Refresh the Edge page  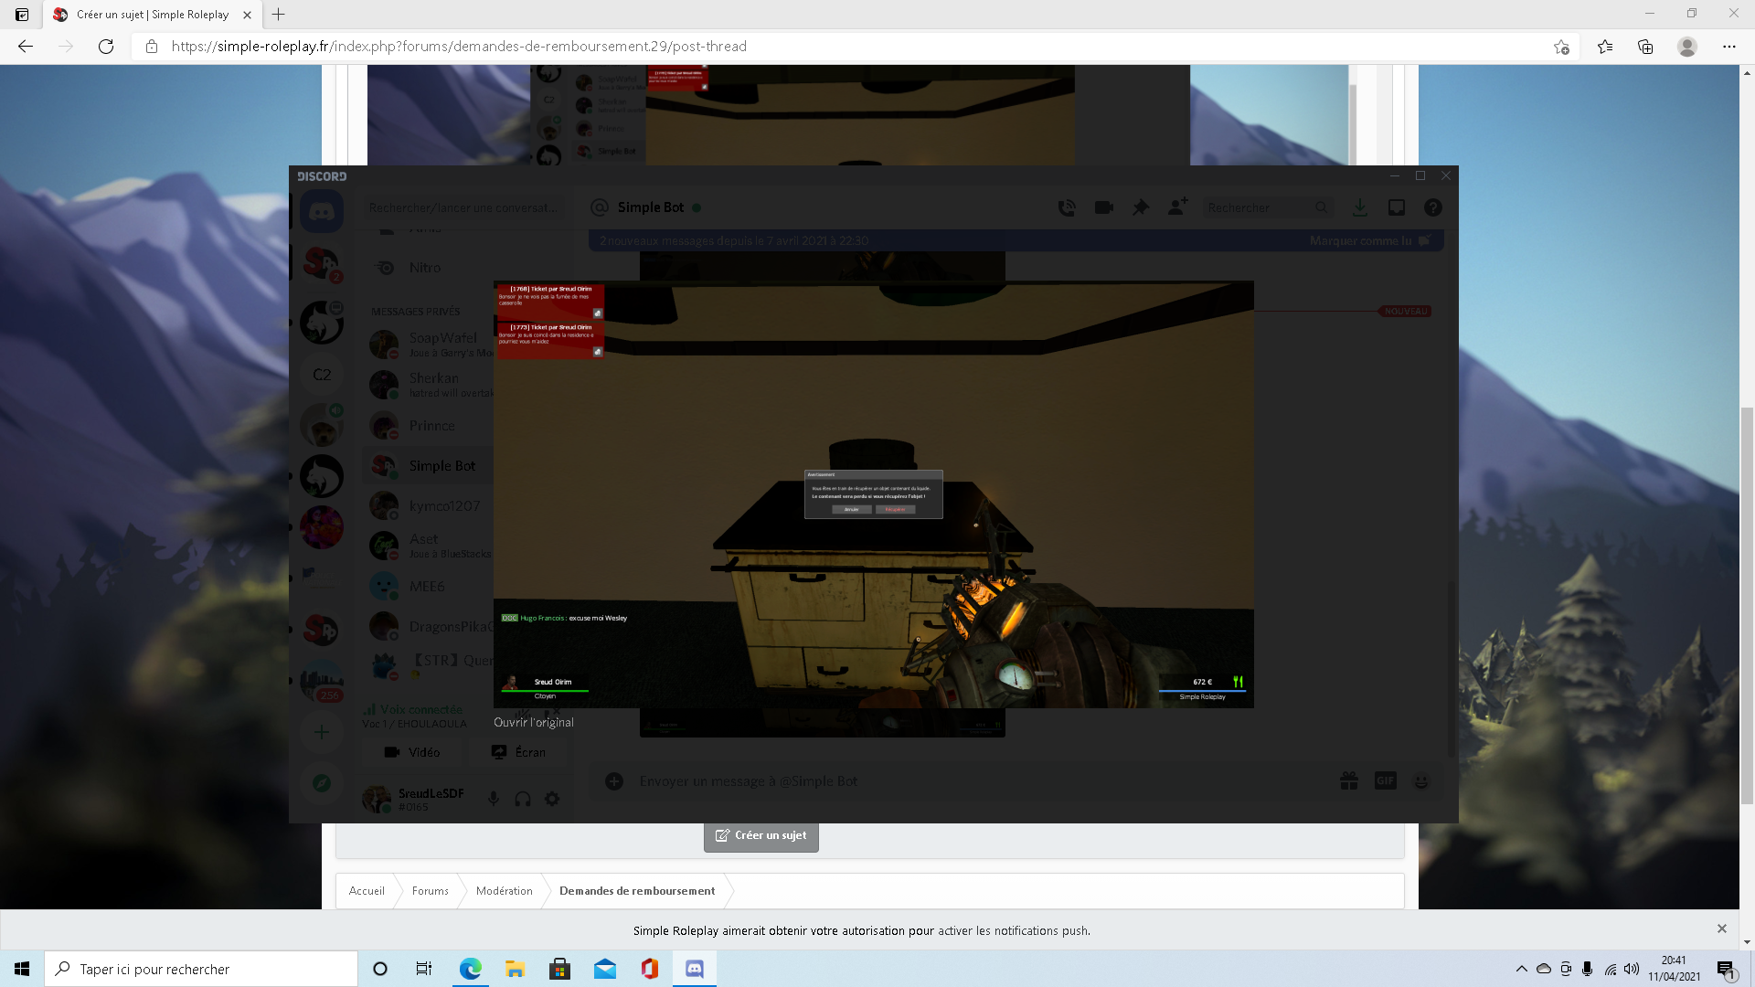(x=106, y=47)
